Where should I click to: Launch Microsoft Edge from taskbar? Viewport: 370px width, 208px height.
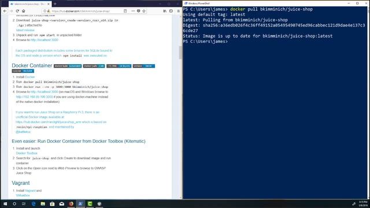(34, 204)
